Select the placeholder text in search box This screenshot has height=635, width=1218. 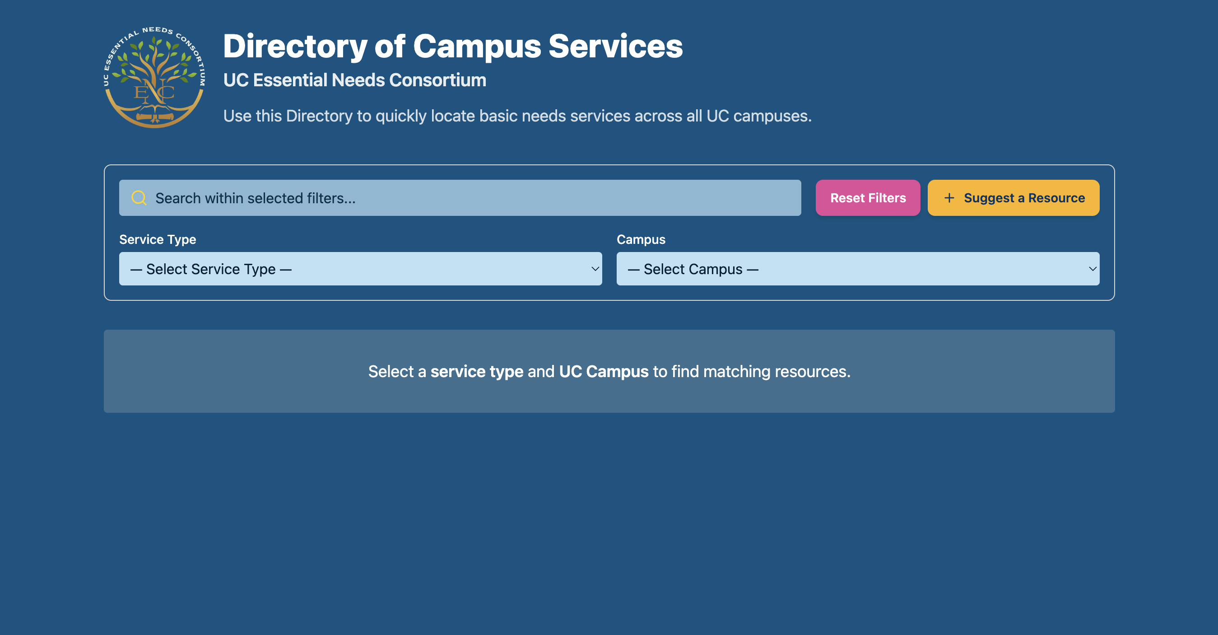(256, 198)
